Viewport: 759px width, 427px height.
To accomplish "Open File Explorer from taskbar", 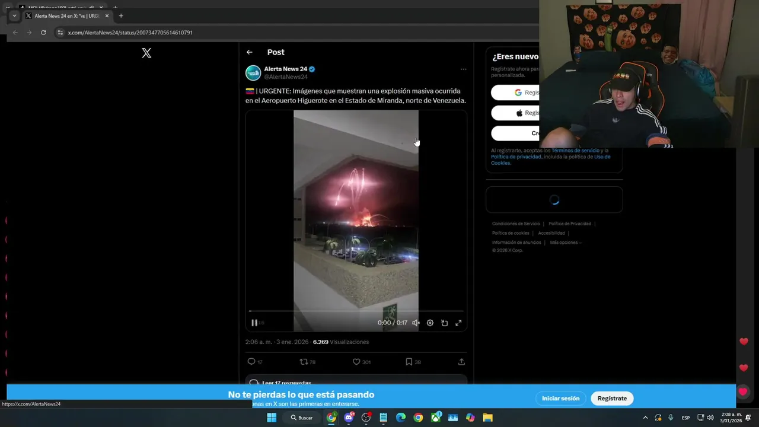I will click(x=487, y=418).
